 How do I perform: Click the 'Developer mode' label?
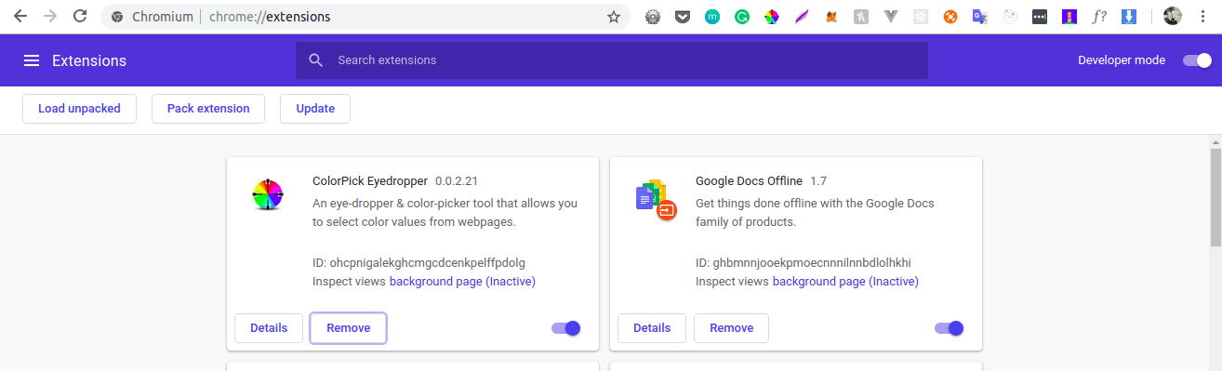coord(1122,60)
